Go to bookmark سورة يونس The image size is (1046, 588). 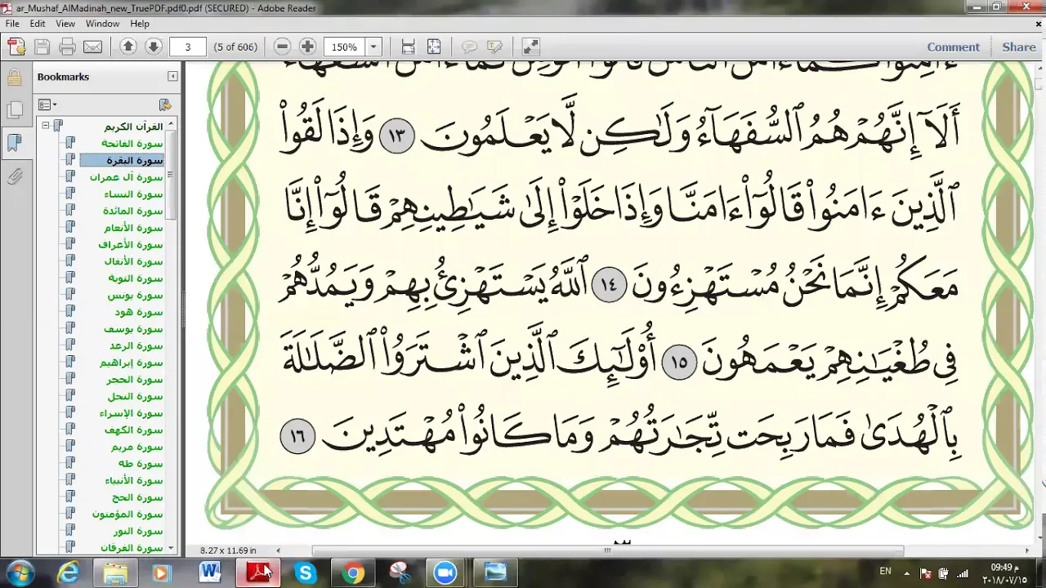136,296
